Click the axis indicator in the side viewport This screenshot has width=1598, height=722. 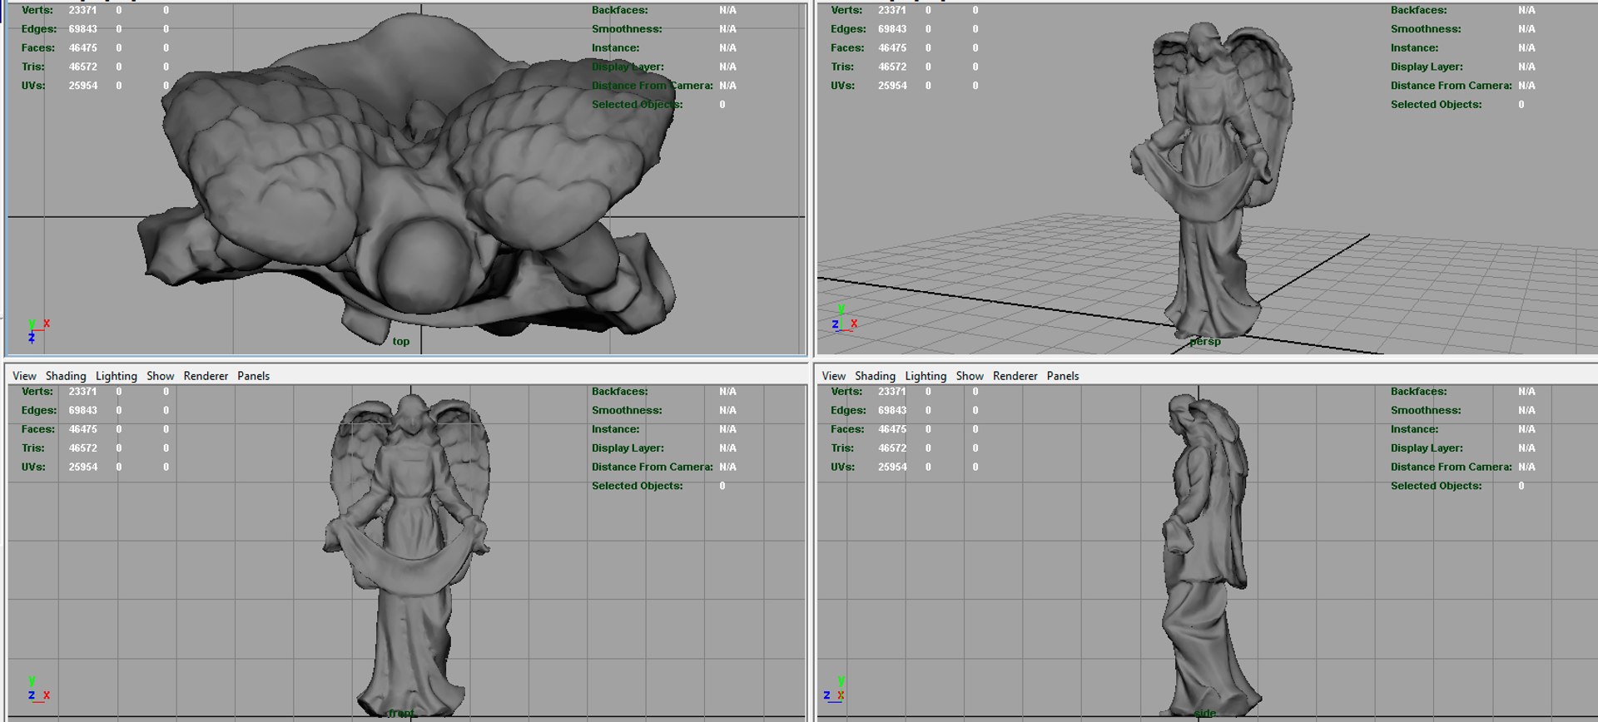(x=835, y=690)
